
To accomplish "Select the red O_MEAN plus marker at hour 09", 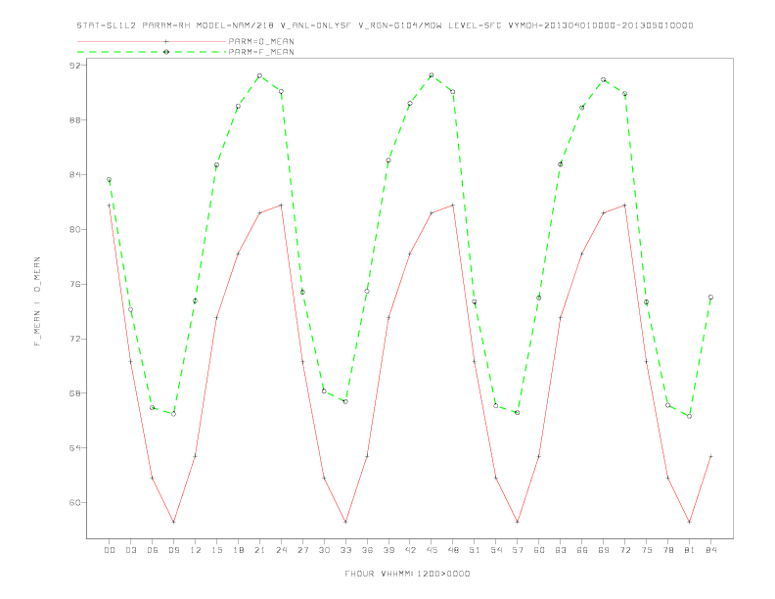I will pos(173,522).
